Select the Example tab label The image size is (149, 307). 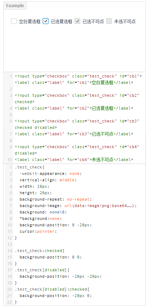[15, 5]
